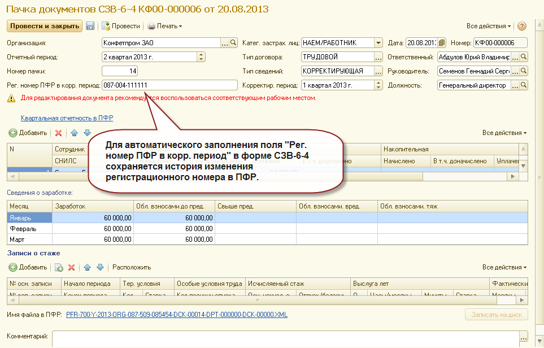
Task: Search organization with the magnifier icon
Action: (233, 43)
